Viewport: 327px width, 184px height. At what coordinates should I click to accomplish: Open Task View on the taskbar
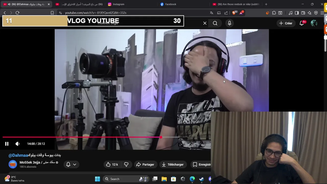[x=155, y=179]
